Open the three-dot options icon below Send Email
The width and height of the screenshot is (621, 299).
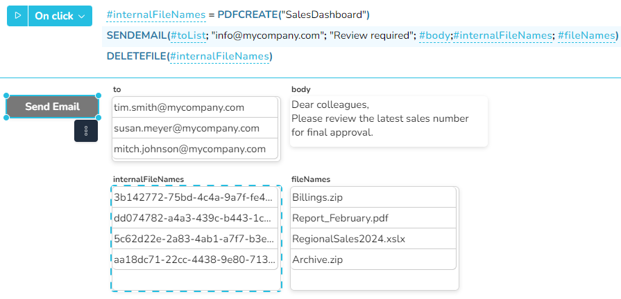pos(86,131)
